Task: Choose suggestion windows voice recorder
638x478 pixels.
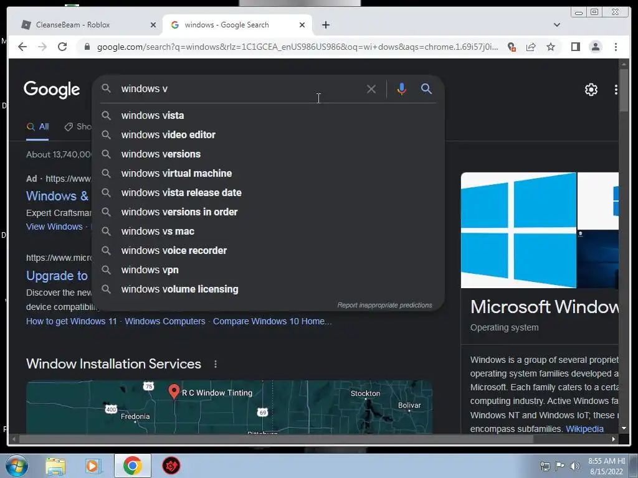Action: point(268,250)
